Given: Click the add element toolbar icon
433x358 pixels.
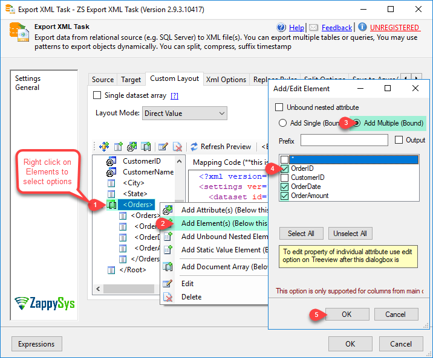Looking at the screenshot, I should coord(118,146).
